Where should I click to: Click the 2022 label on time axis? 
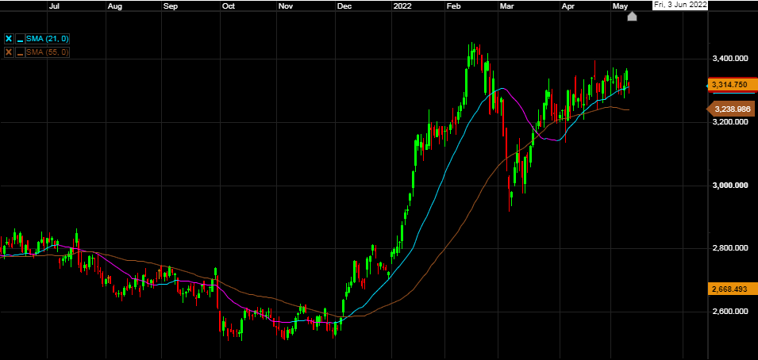pyautogui.click(x=403, y=6)
